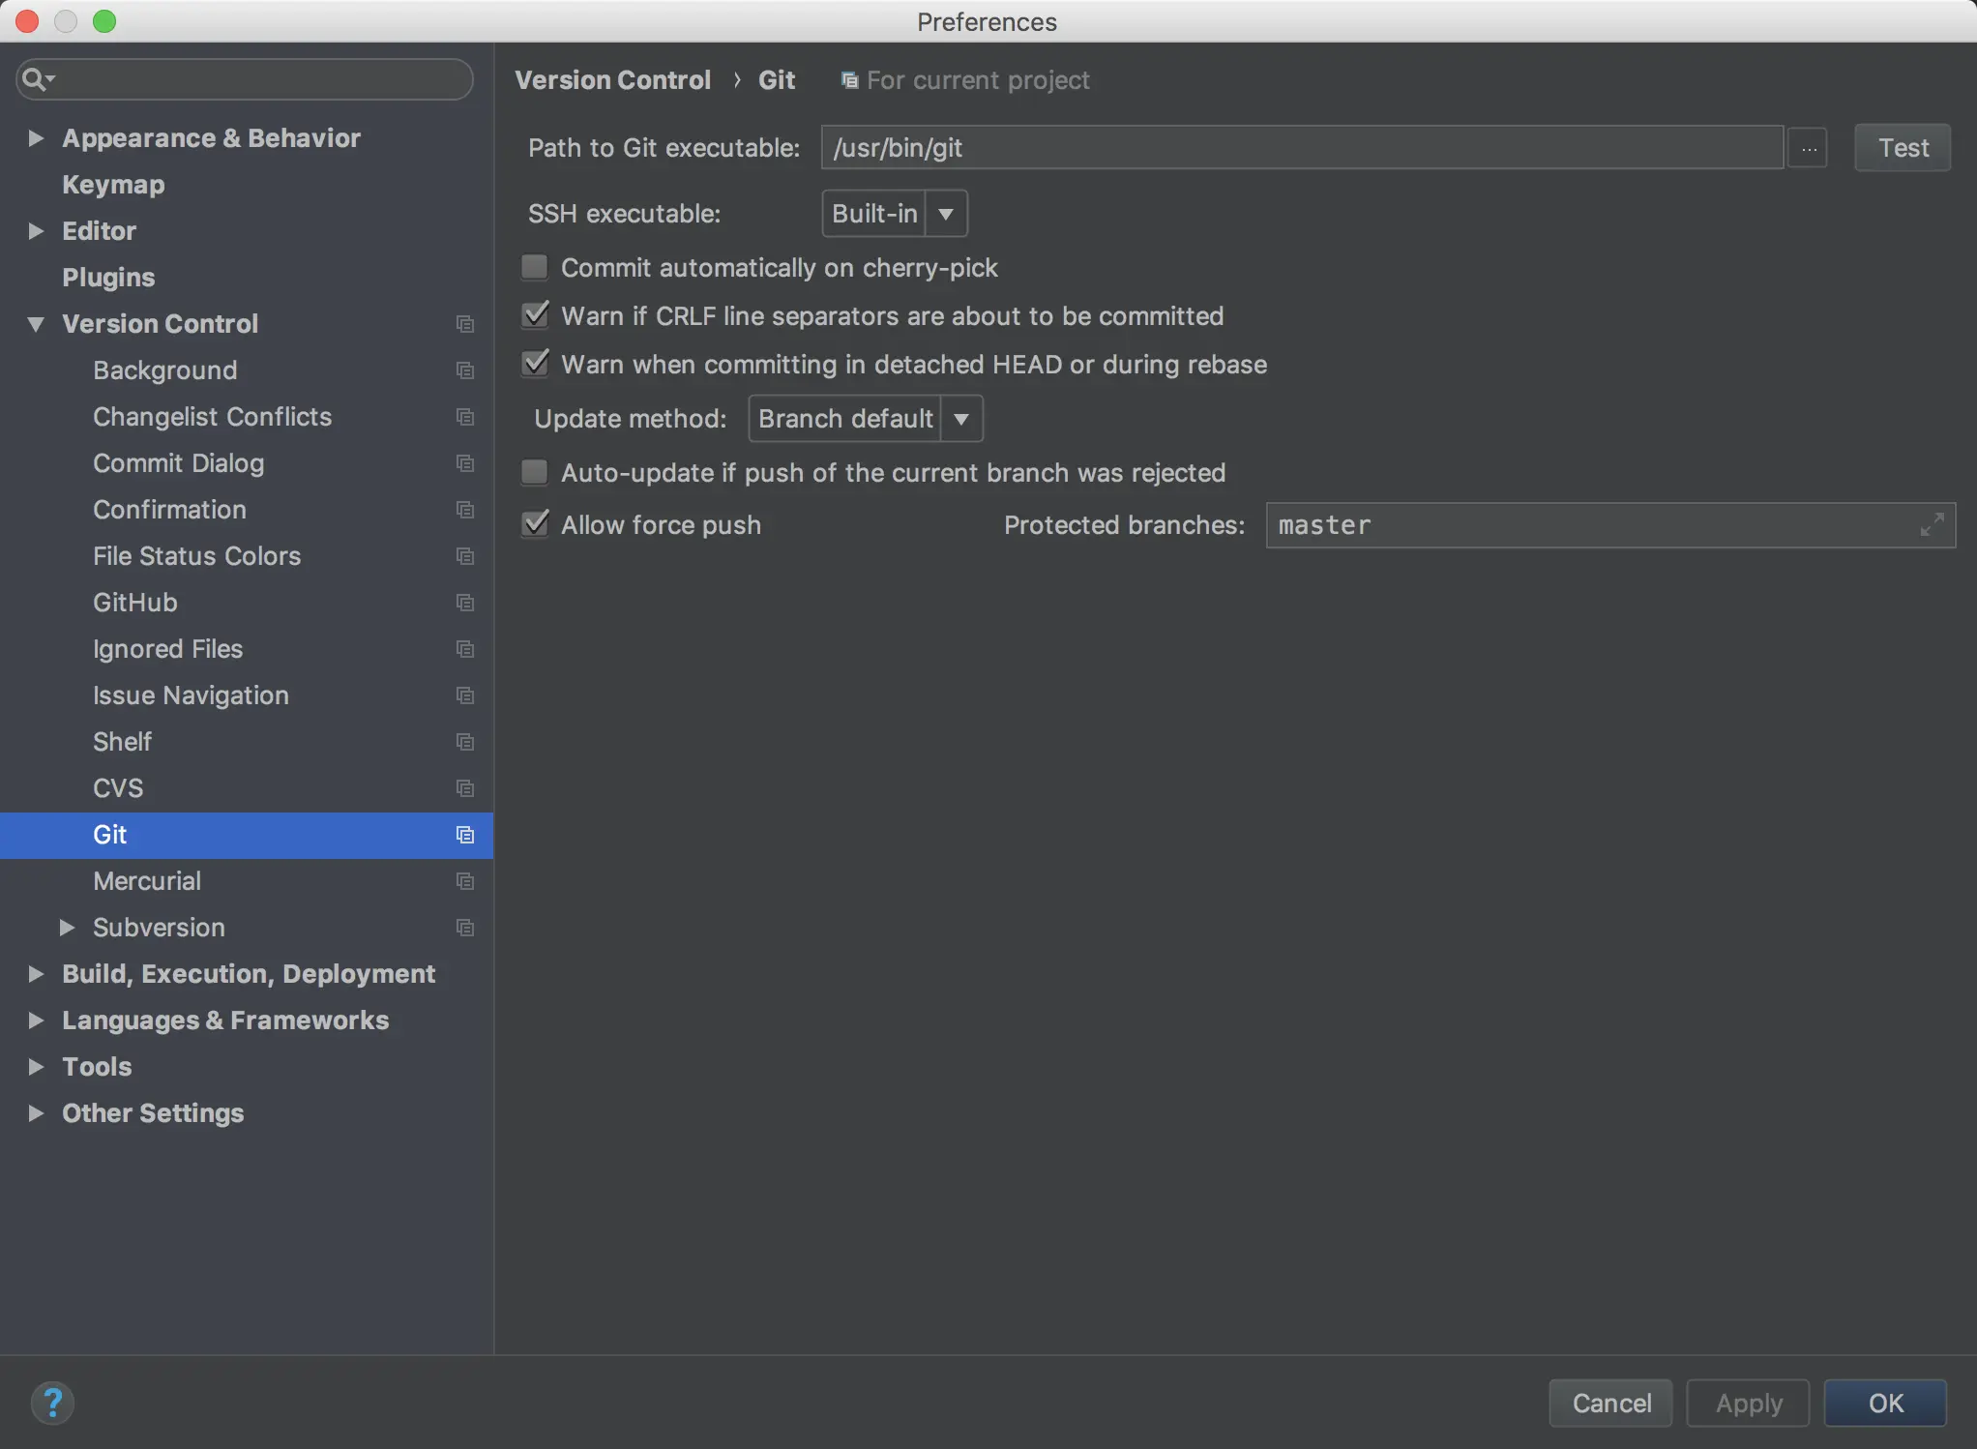Open the Keymap settings page
1977x1449 pixels.
coord(113,185)
